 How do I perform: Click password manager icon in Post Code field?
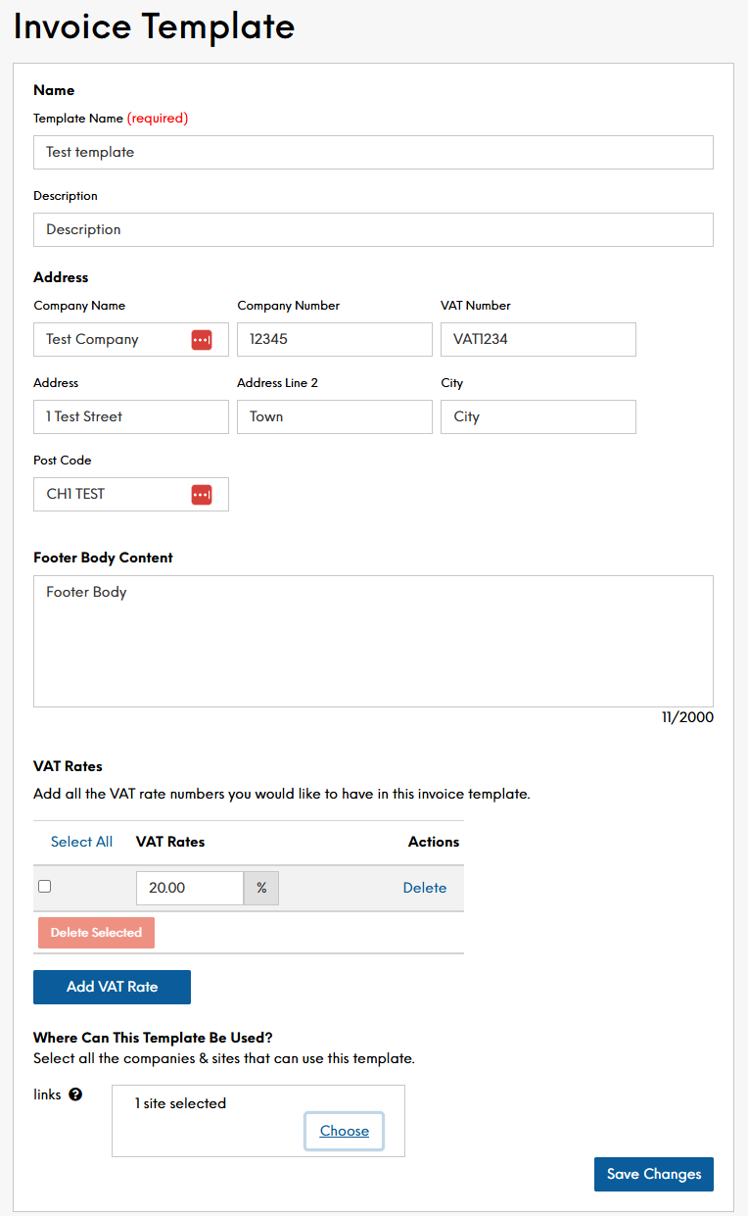201,495
